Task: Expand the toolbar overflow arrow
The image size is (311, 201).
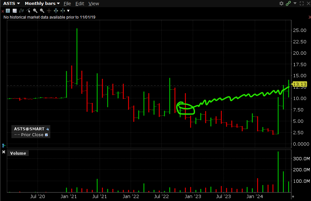Action: coord(68,11)
